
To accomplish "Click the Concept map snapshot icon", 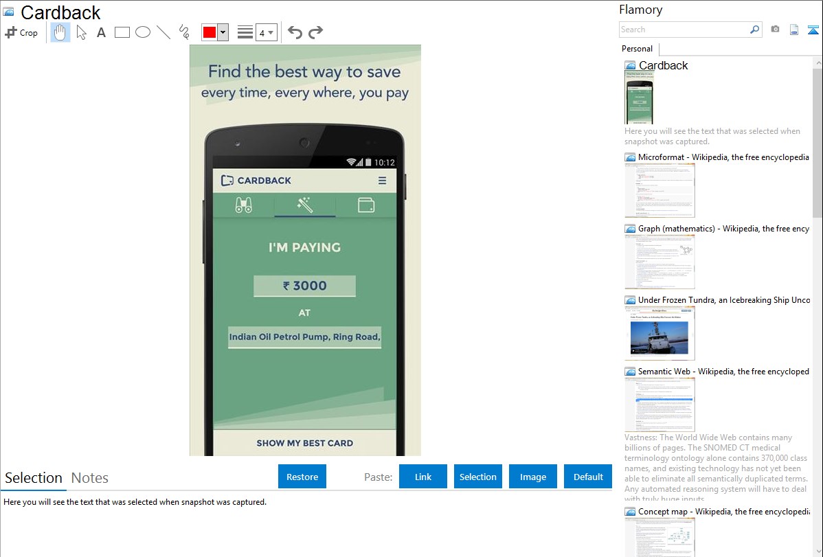I will point(631,512).
